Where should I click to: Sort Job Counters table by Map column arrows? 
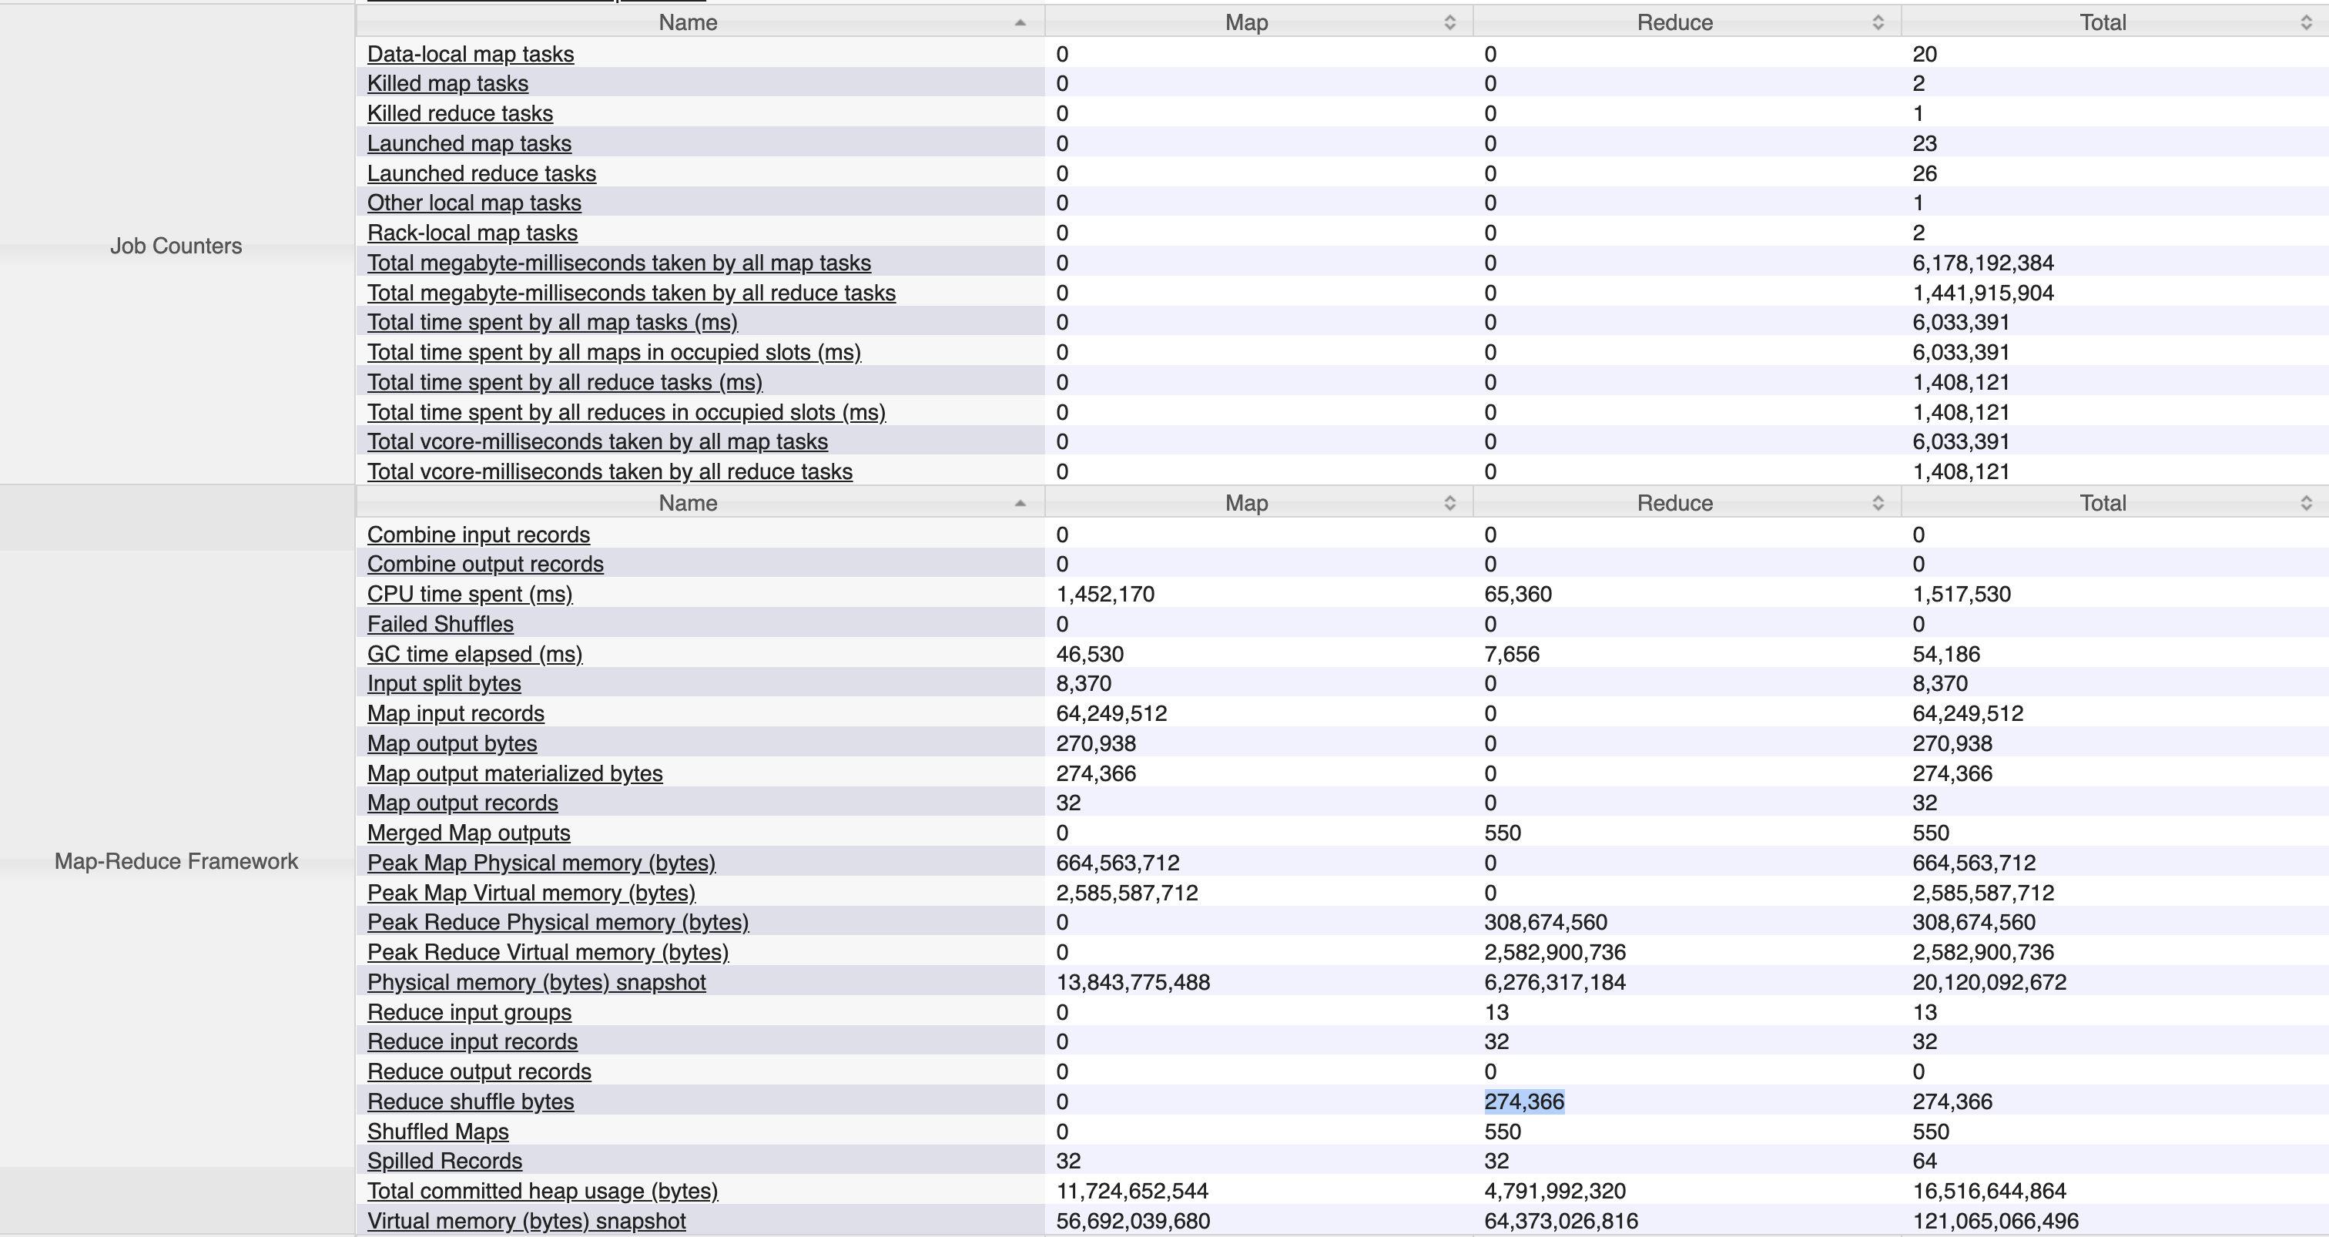click(1450, 22)
